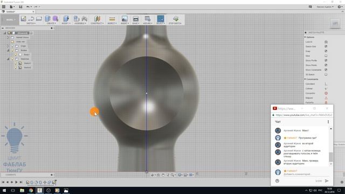Click the Extrude icon in Create group
The width and height of the screenshot is (345, 194).
point(47,19)
